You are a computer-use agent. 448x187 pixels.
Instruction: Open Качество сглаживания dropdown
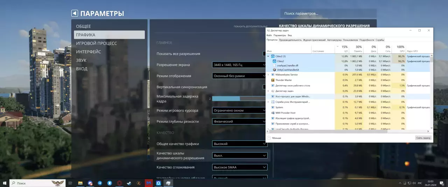240,167
